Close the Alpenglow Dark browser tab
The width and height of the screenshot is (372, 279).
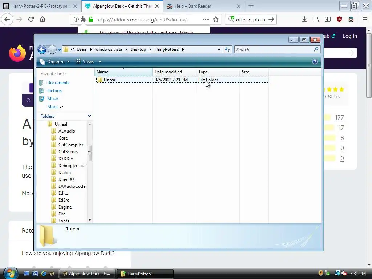157,6
